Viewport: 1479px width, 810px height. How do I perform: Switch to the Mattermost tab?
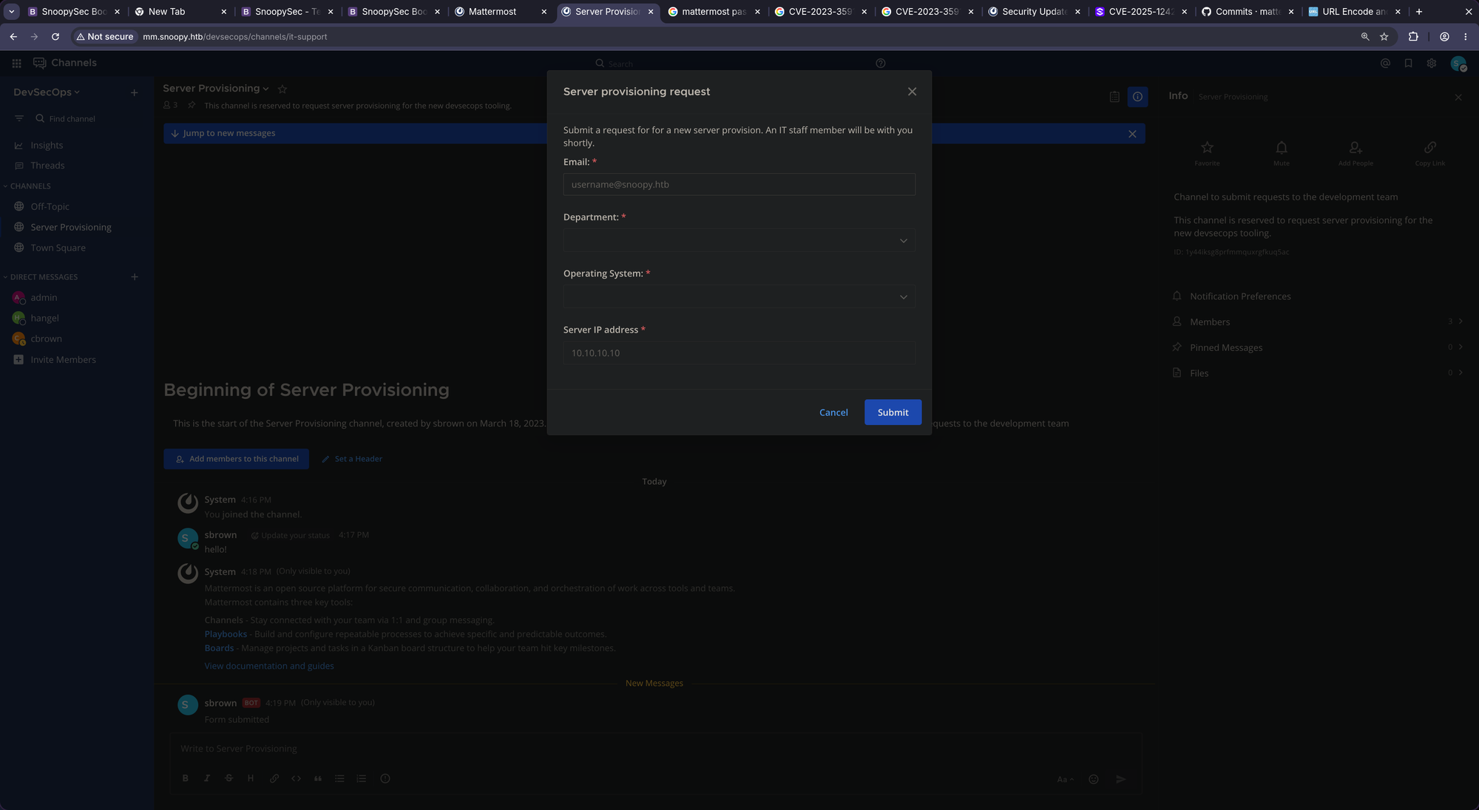(x=501, y=12)
